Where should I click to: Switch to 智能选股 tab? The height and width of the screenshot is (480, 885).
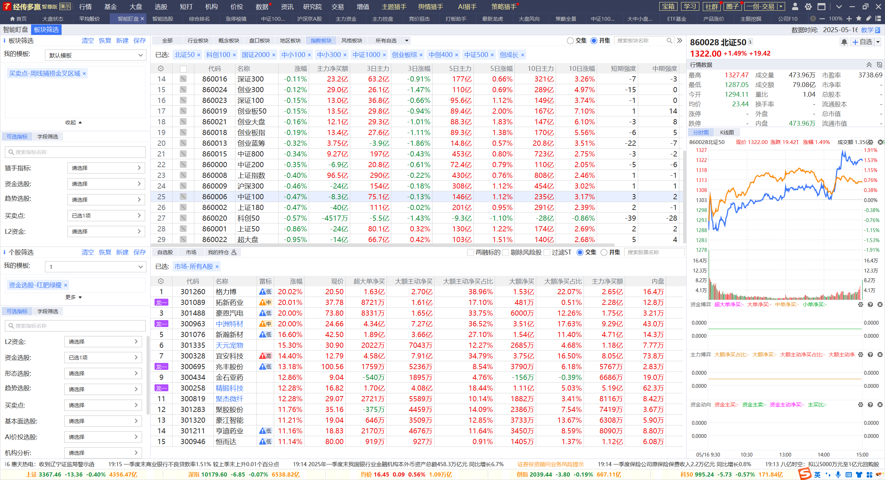coord(162,19)
